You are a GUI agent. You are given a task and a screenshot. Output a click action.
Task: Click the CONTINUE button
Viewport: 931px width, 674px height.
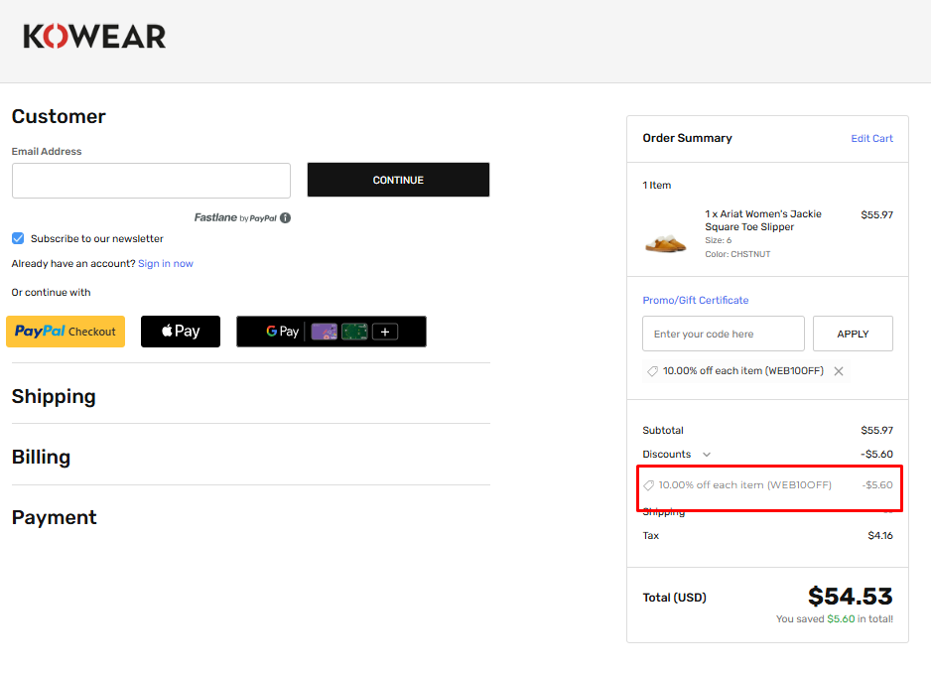coord(398,180)
